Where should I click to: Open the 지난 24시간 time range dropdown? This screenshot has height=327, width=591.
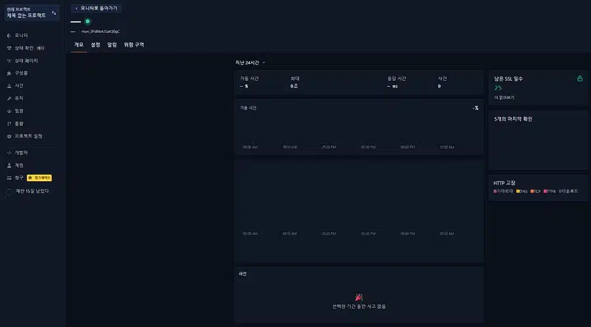(x=250, y=62)
